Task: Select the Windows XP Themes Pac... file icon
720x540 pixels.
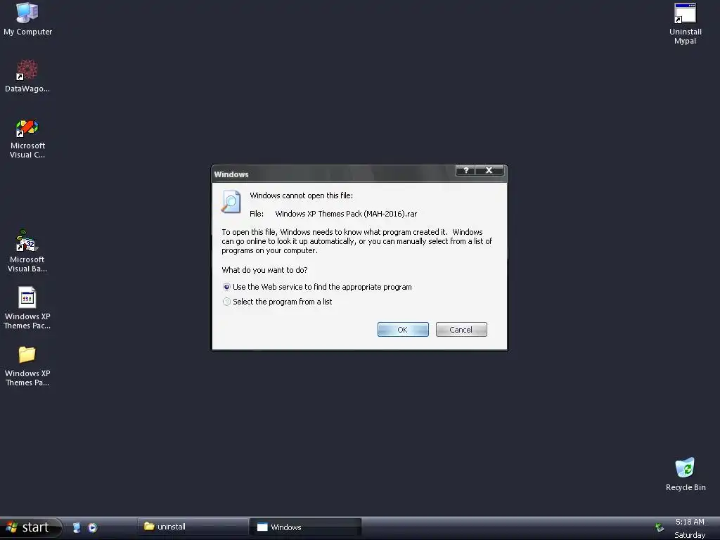Action: click(27, 308)
